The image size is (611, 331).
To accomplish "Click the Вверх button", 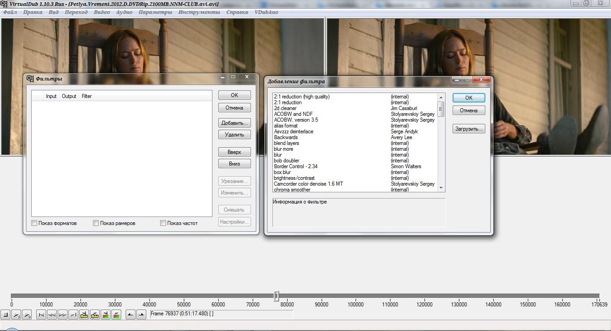I will pos(234,152).
